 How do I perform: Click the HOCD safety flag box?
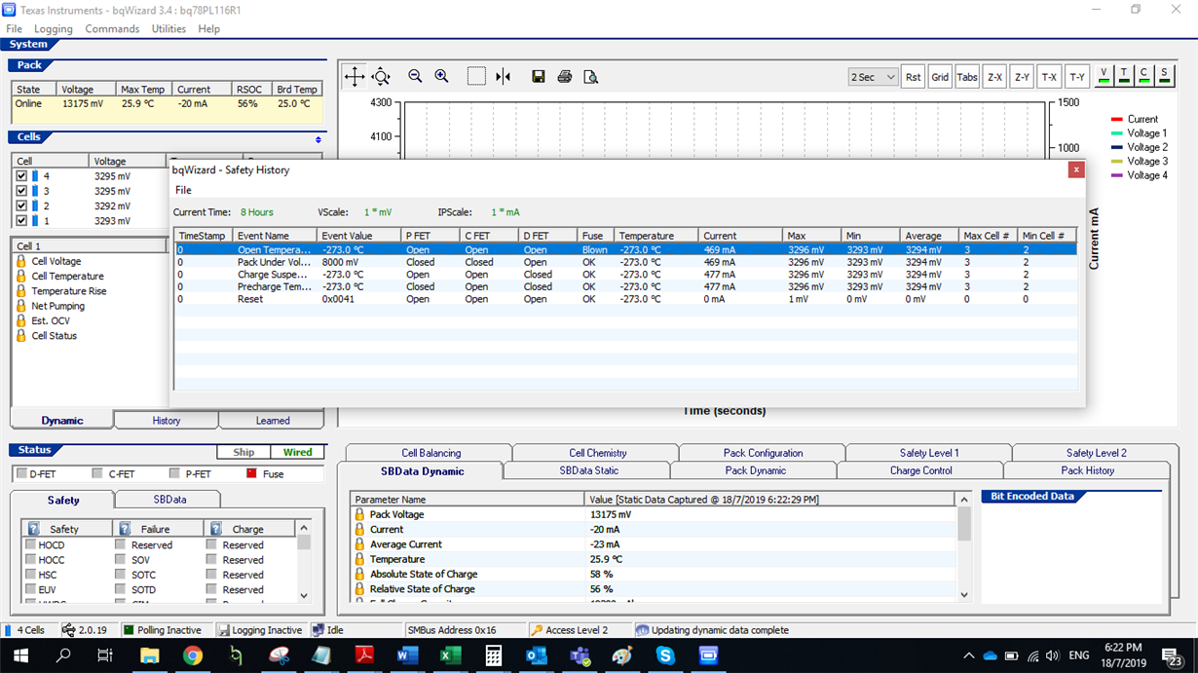tap(30, 545)
